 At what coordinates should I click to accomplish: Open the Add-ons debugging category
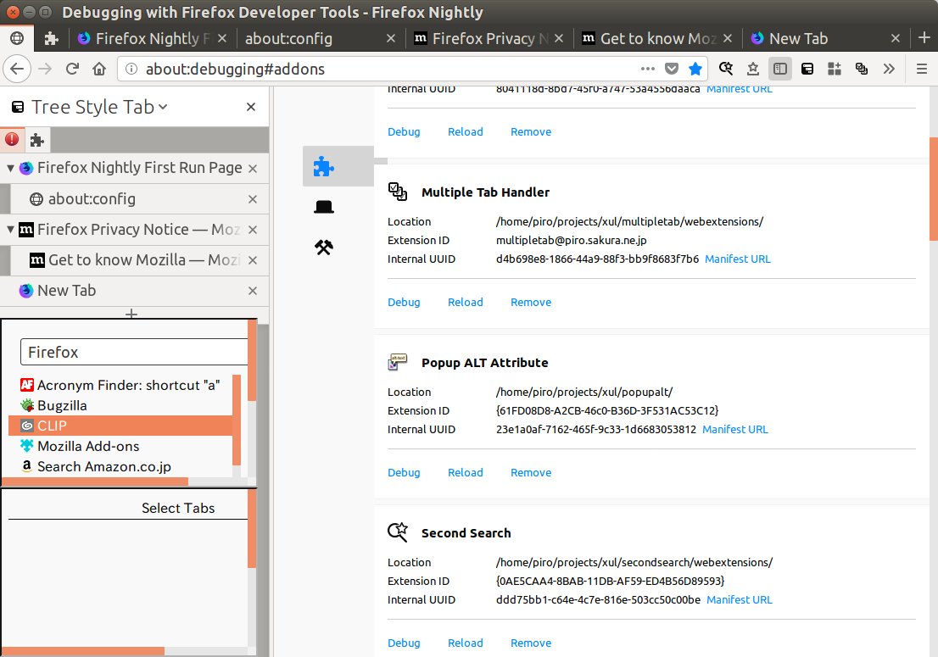338,166
